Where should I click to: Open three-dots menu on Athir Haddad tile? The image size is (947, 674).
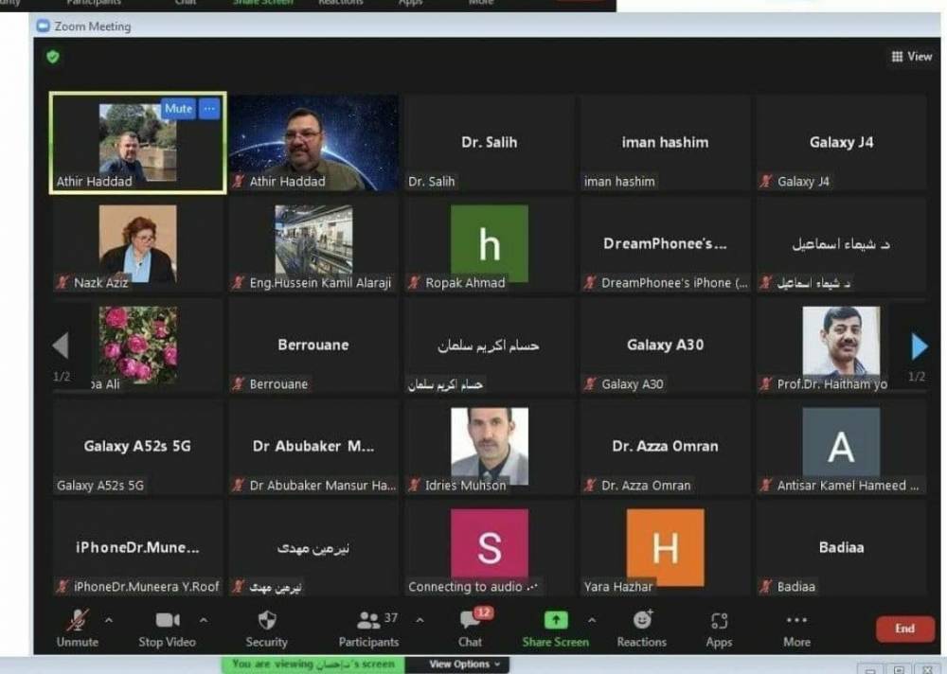[x=209, y=109]
